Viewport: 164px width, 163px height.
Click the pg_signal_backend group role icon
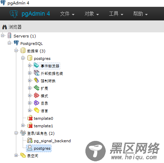coord(30,140)
